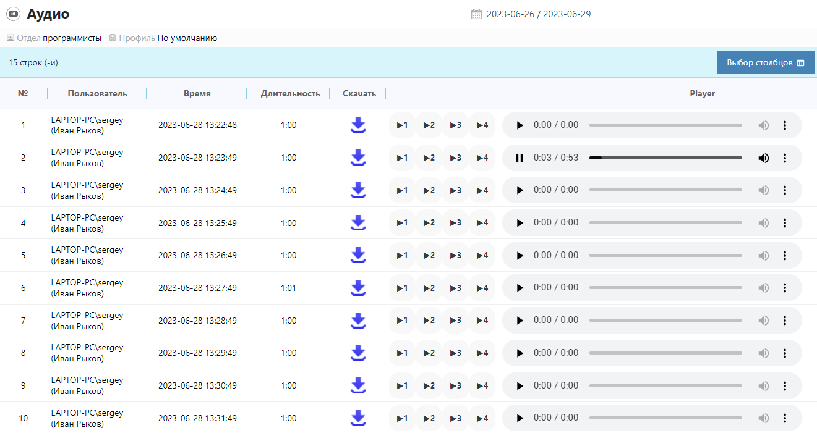Image resolution: width=817 pixels, height=433 pixels.
Task: Click the Audio page icon beside the title
Action: point(13,14)
